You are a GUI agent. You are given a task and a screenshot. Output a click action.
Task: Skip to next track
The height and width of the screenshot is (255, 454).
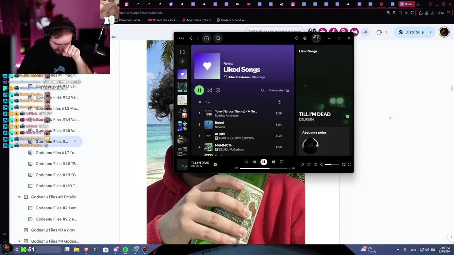point(273,162)
